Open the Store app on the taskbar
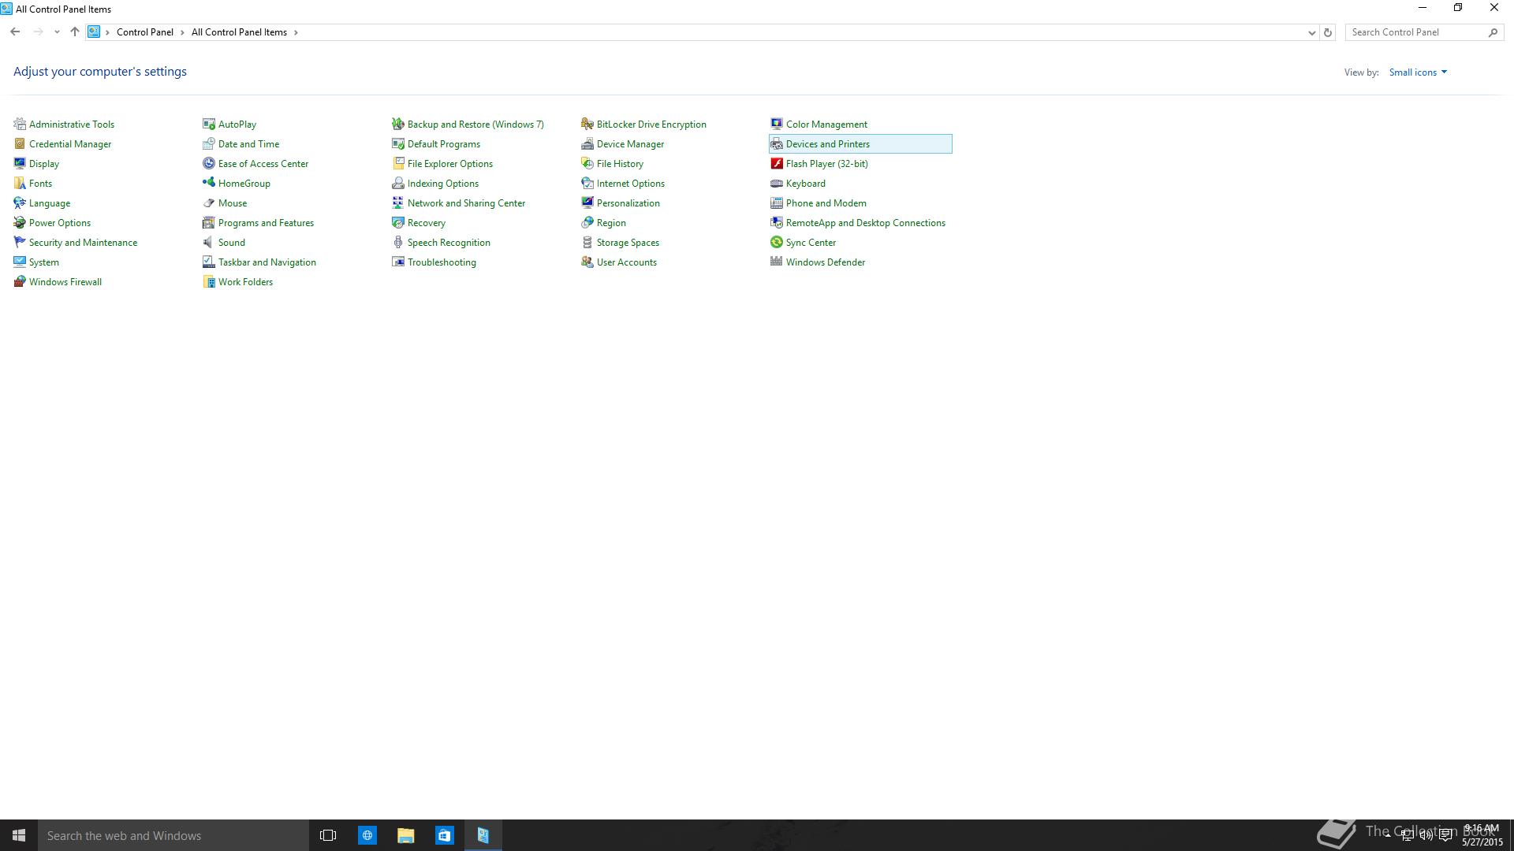This screenshot has height=851, width=1514. point(444,835)
